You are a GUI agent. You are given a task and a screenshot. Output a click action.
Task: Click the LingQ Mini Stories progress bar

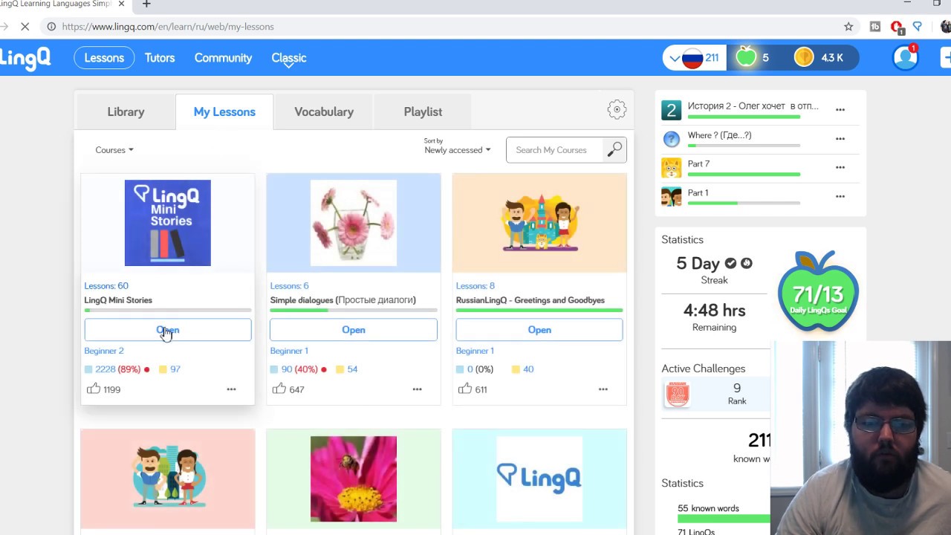point(168,310)
